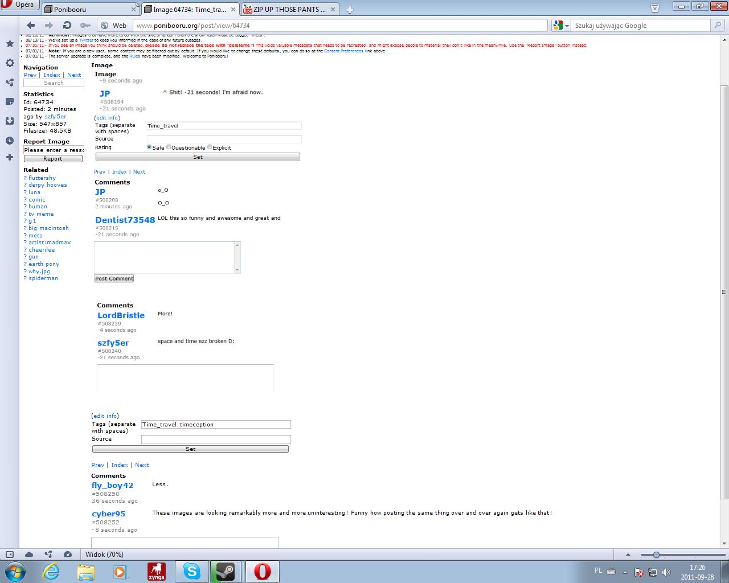
Task: Open the Zynga icon on the taskbar
Action: [x=157, y=572]
